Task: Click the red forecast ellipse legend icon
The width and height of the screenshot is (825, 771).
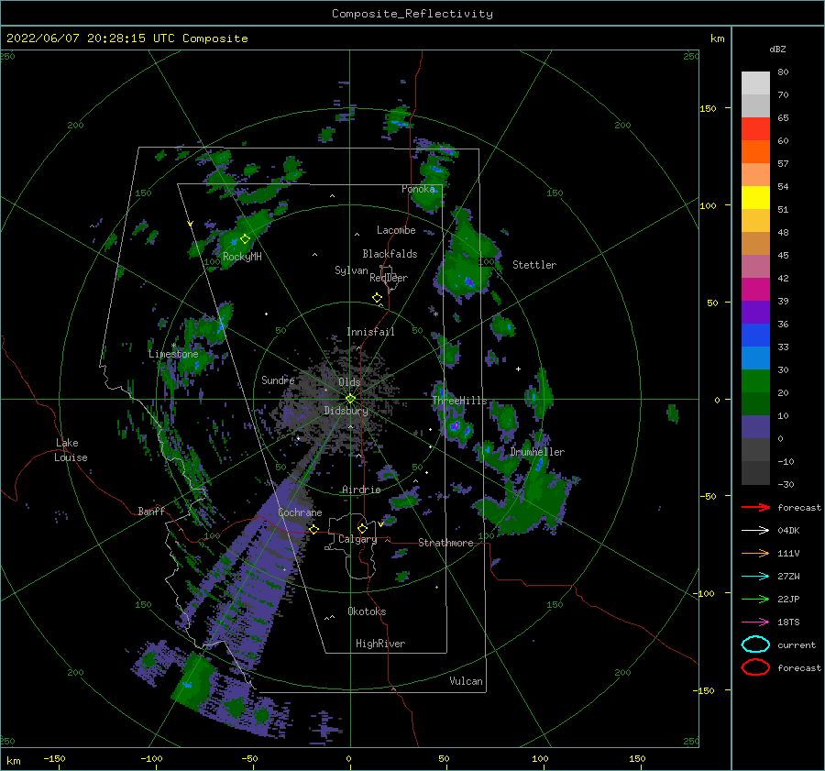Action: [x=755, y=667]
